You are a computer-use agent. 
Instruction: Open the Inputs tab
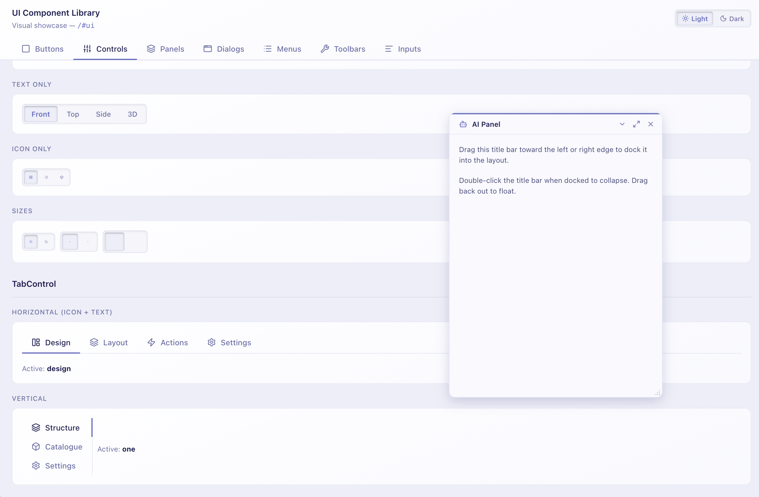tap(403, 49)
